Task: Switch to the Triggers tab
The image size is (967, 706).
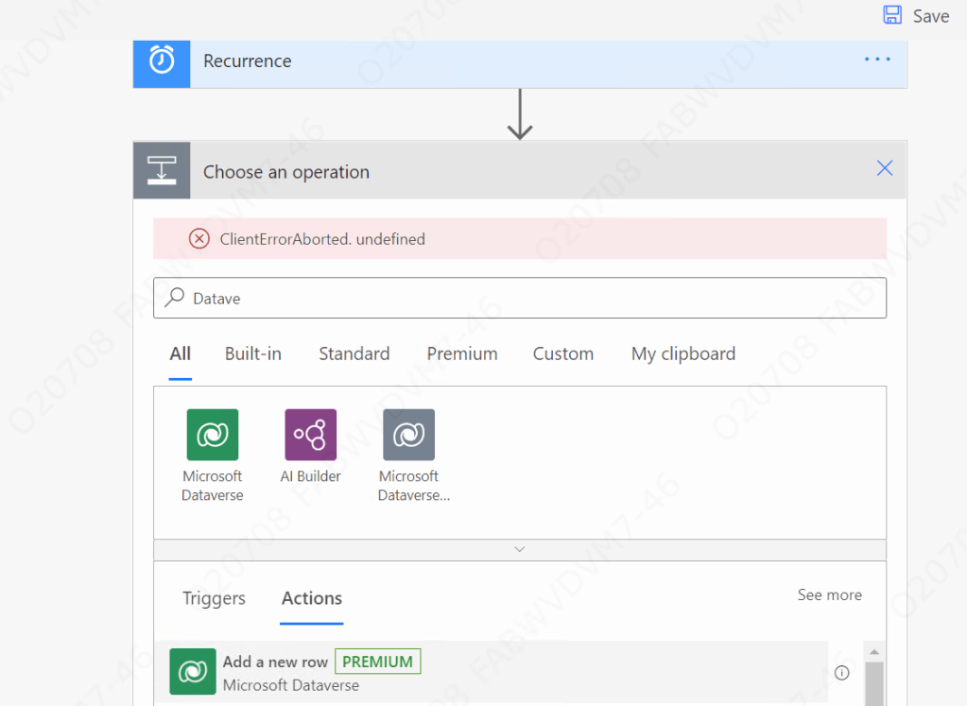Action: coord(214,598)
